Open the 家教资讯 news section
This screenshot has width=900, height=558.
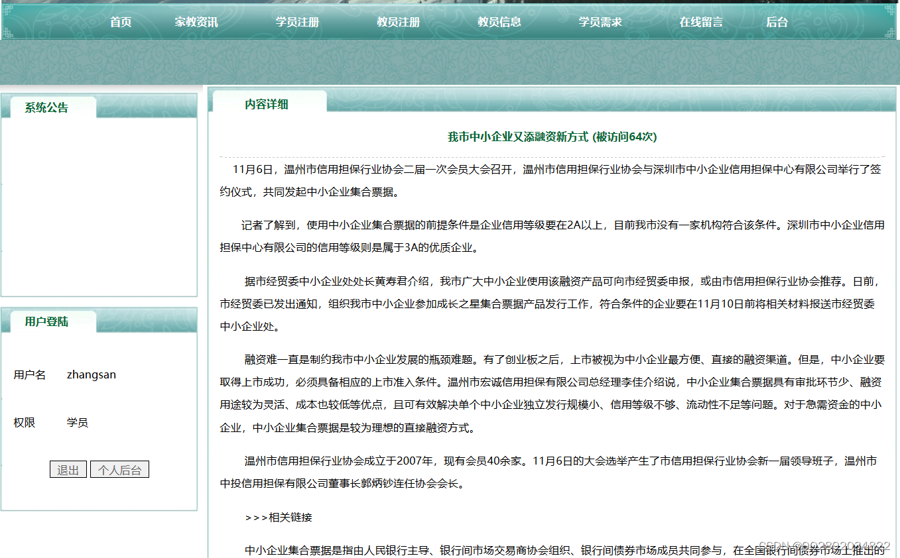[x=196, y=21]
